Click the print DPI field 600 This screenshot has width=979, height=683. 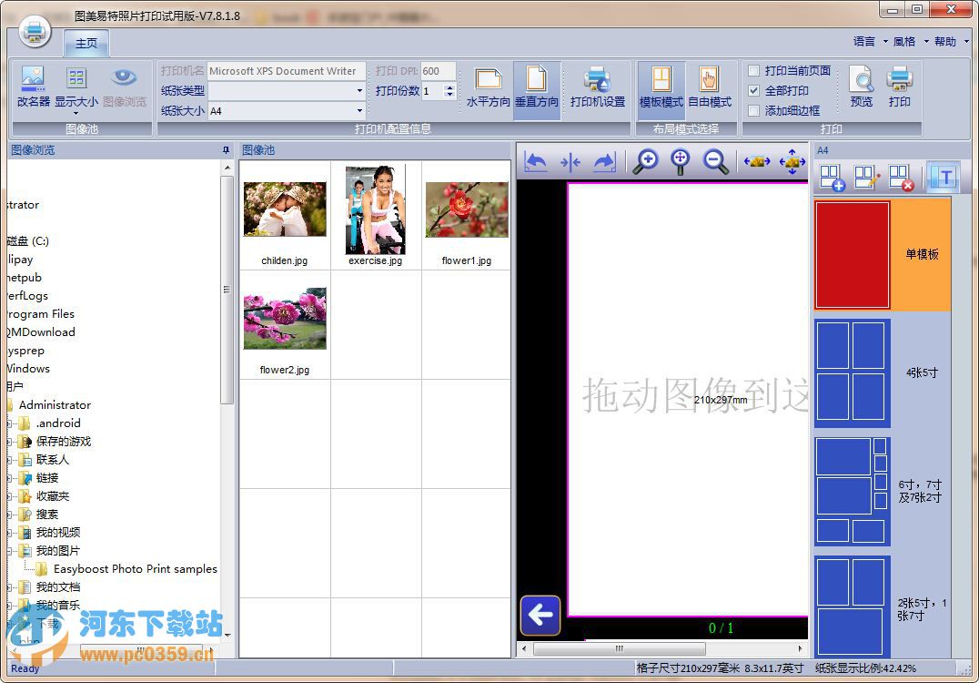(x=438, y=71)
